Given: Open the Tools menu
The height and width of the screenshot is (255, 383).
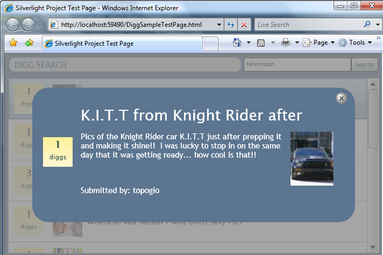Looking at the screenshot, I should [x=355, y=42].
